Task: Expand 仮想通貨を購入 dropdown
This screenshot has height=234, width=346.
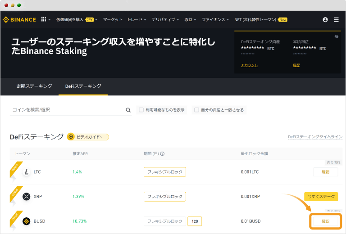Action: coord(96,20)
